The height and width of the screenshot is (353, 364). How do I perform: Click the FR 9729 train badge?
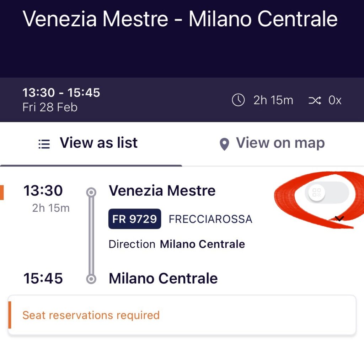[134, 219]
